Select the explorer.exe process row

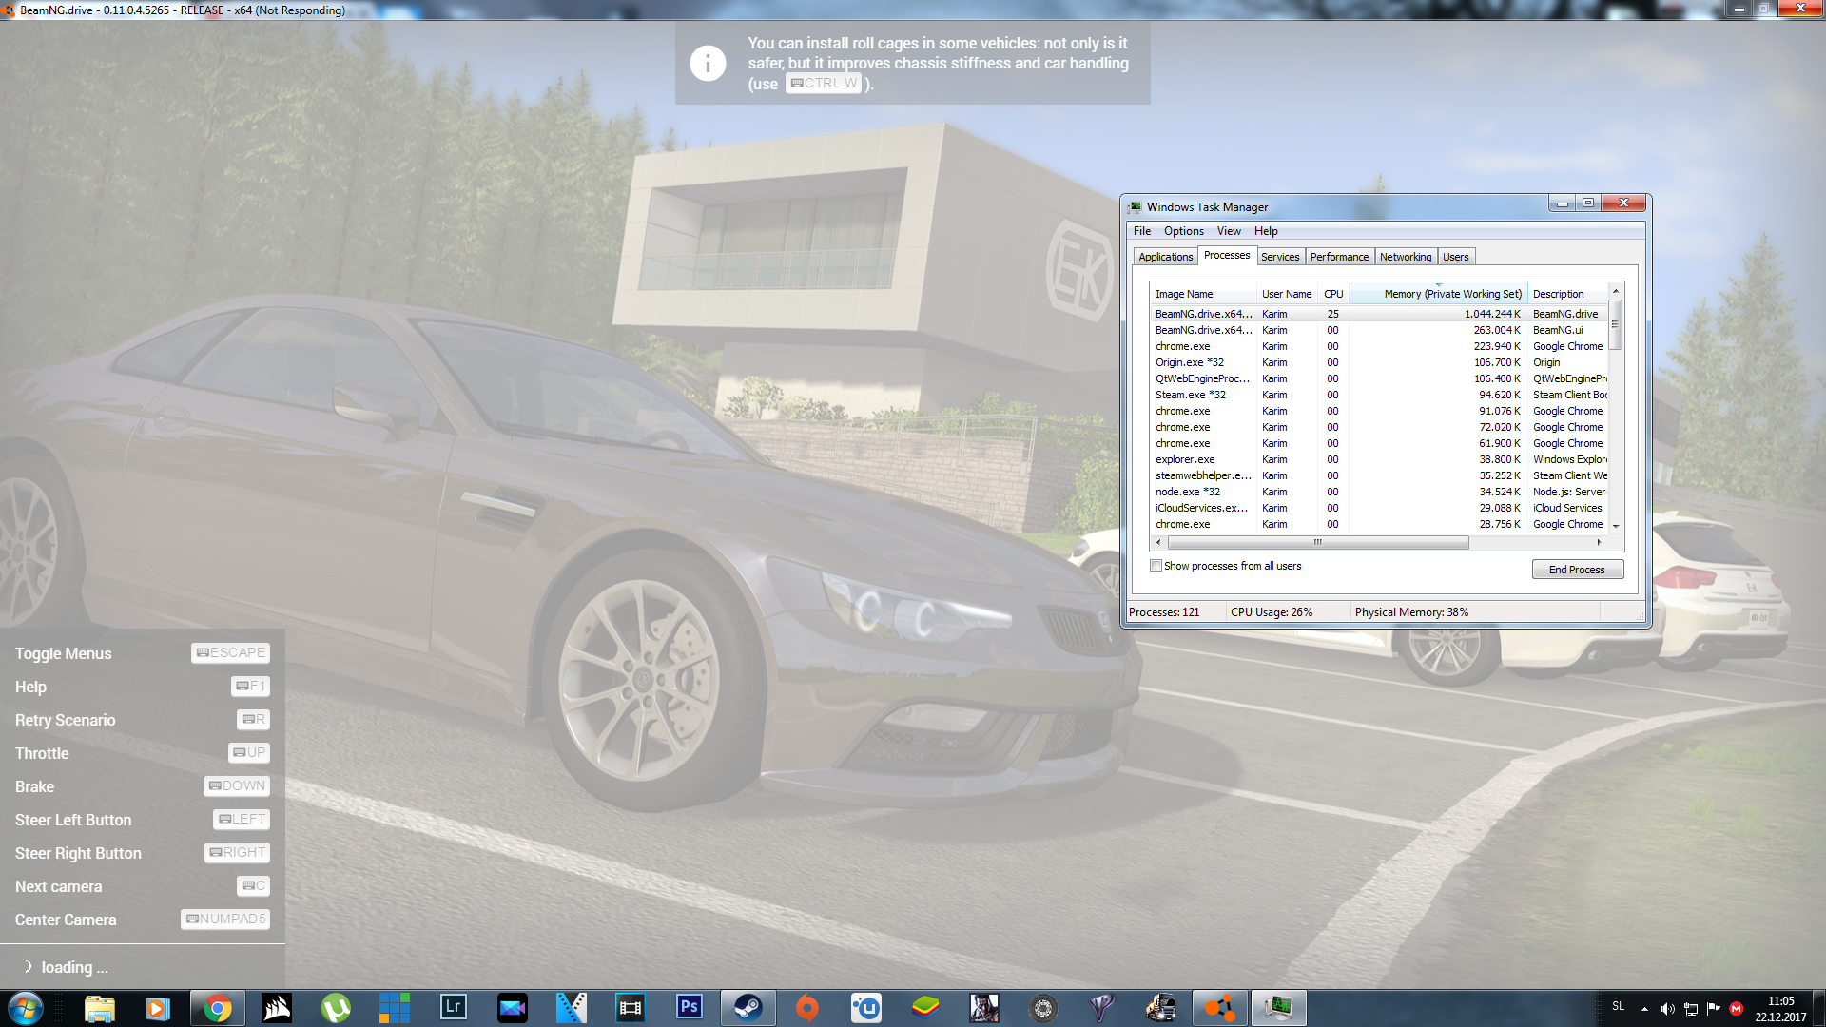click(1377, 459)
